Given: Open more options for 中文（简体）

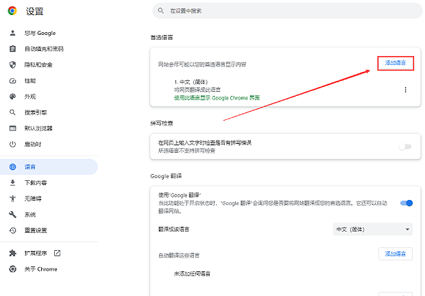Looking at the screenshot, I should tap(405, 90).
